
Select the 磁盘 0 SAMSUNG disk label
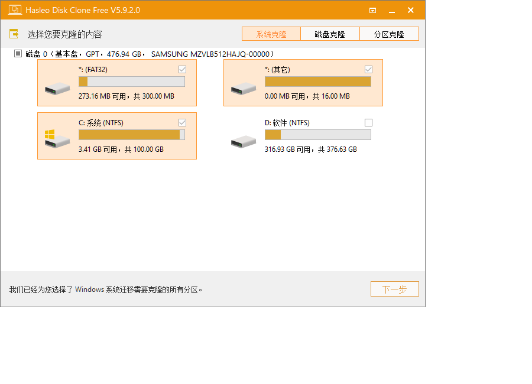click(x=150, y=54)
